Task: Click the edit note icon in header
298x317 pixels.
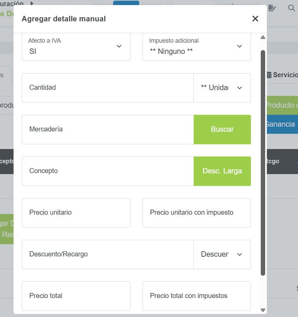Action: 272,8
